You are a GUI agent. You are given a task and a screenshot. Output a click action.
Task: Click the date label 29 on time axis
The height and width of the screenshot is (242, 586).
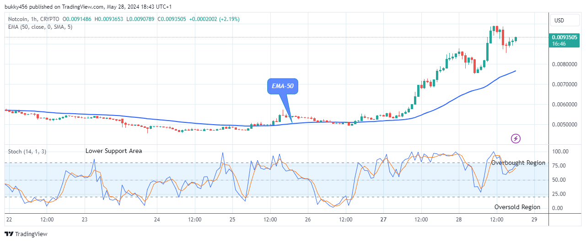[533, 220]
